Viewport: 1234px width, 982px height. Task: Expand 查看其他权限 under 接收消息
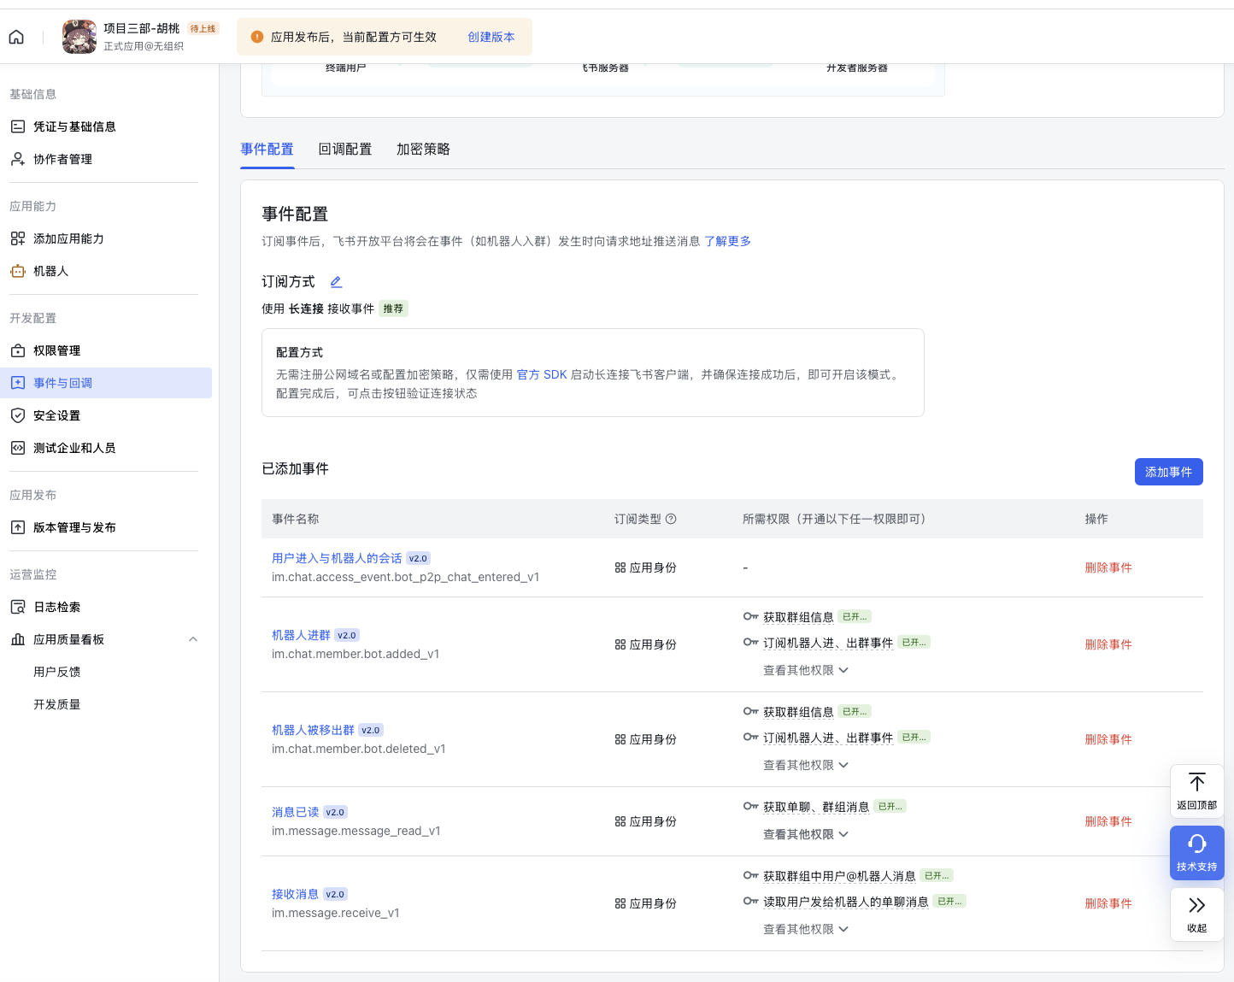pyautogui.click(x=805, y=929)
